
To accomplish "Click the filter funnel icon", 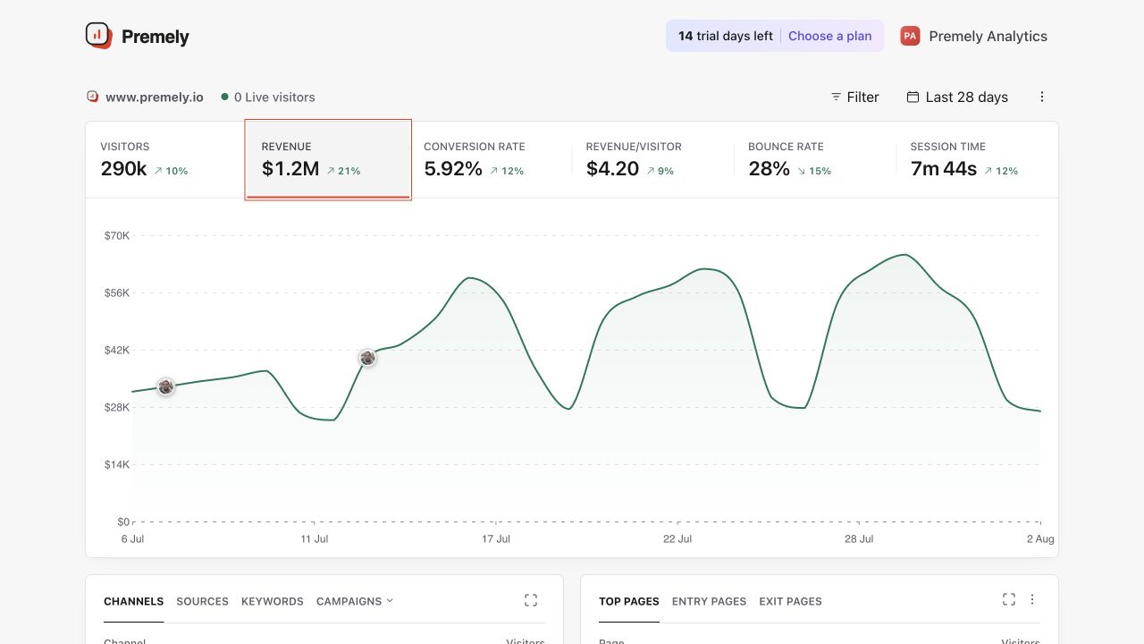I will pos(836,97).
